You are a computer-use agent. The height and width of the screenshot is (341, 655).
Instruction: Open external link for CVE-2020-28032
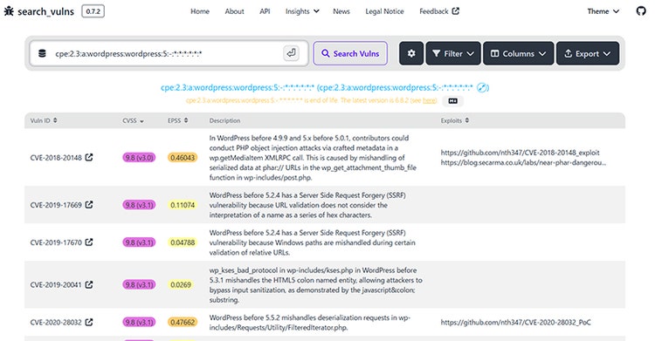click(89, 322)
